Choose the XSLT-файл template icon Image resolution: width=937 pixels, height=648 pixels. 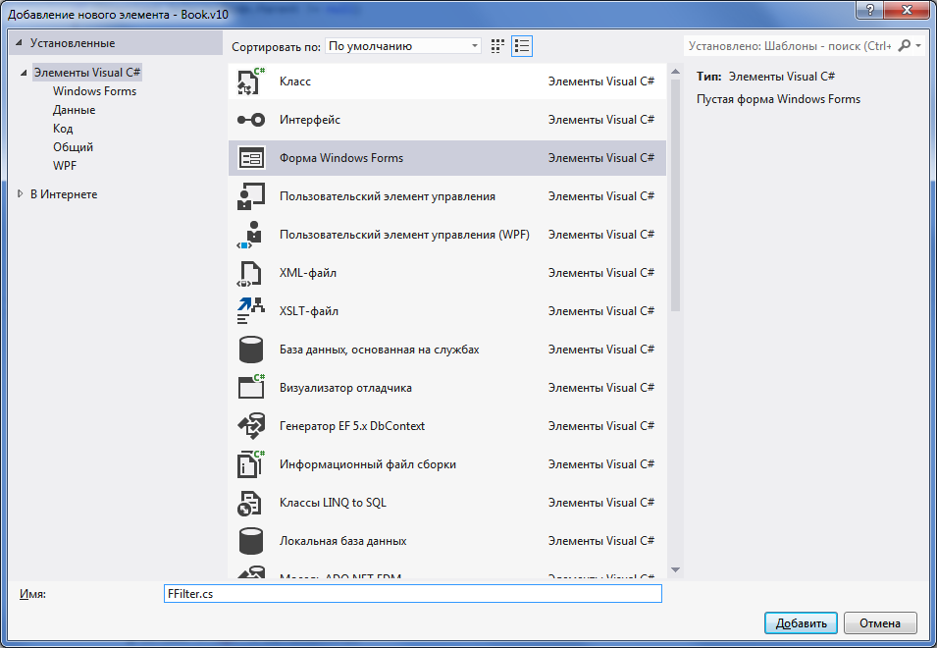[x=251, y=311]
